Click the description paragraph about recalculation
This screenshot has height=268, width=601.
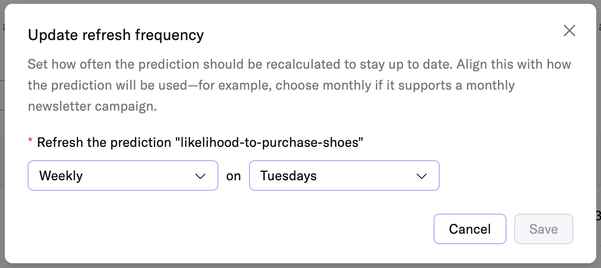tap(299, 64)
